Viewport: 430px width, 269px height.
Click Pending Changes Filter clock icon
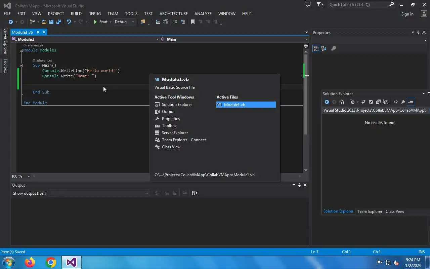tap(352, 102)
